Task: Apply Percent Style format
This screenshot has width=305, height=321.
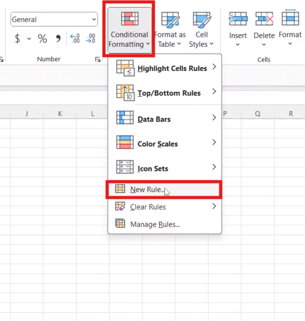Action: 42,39
